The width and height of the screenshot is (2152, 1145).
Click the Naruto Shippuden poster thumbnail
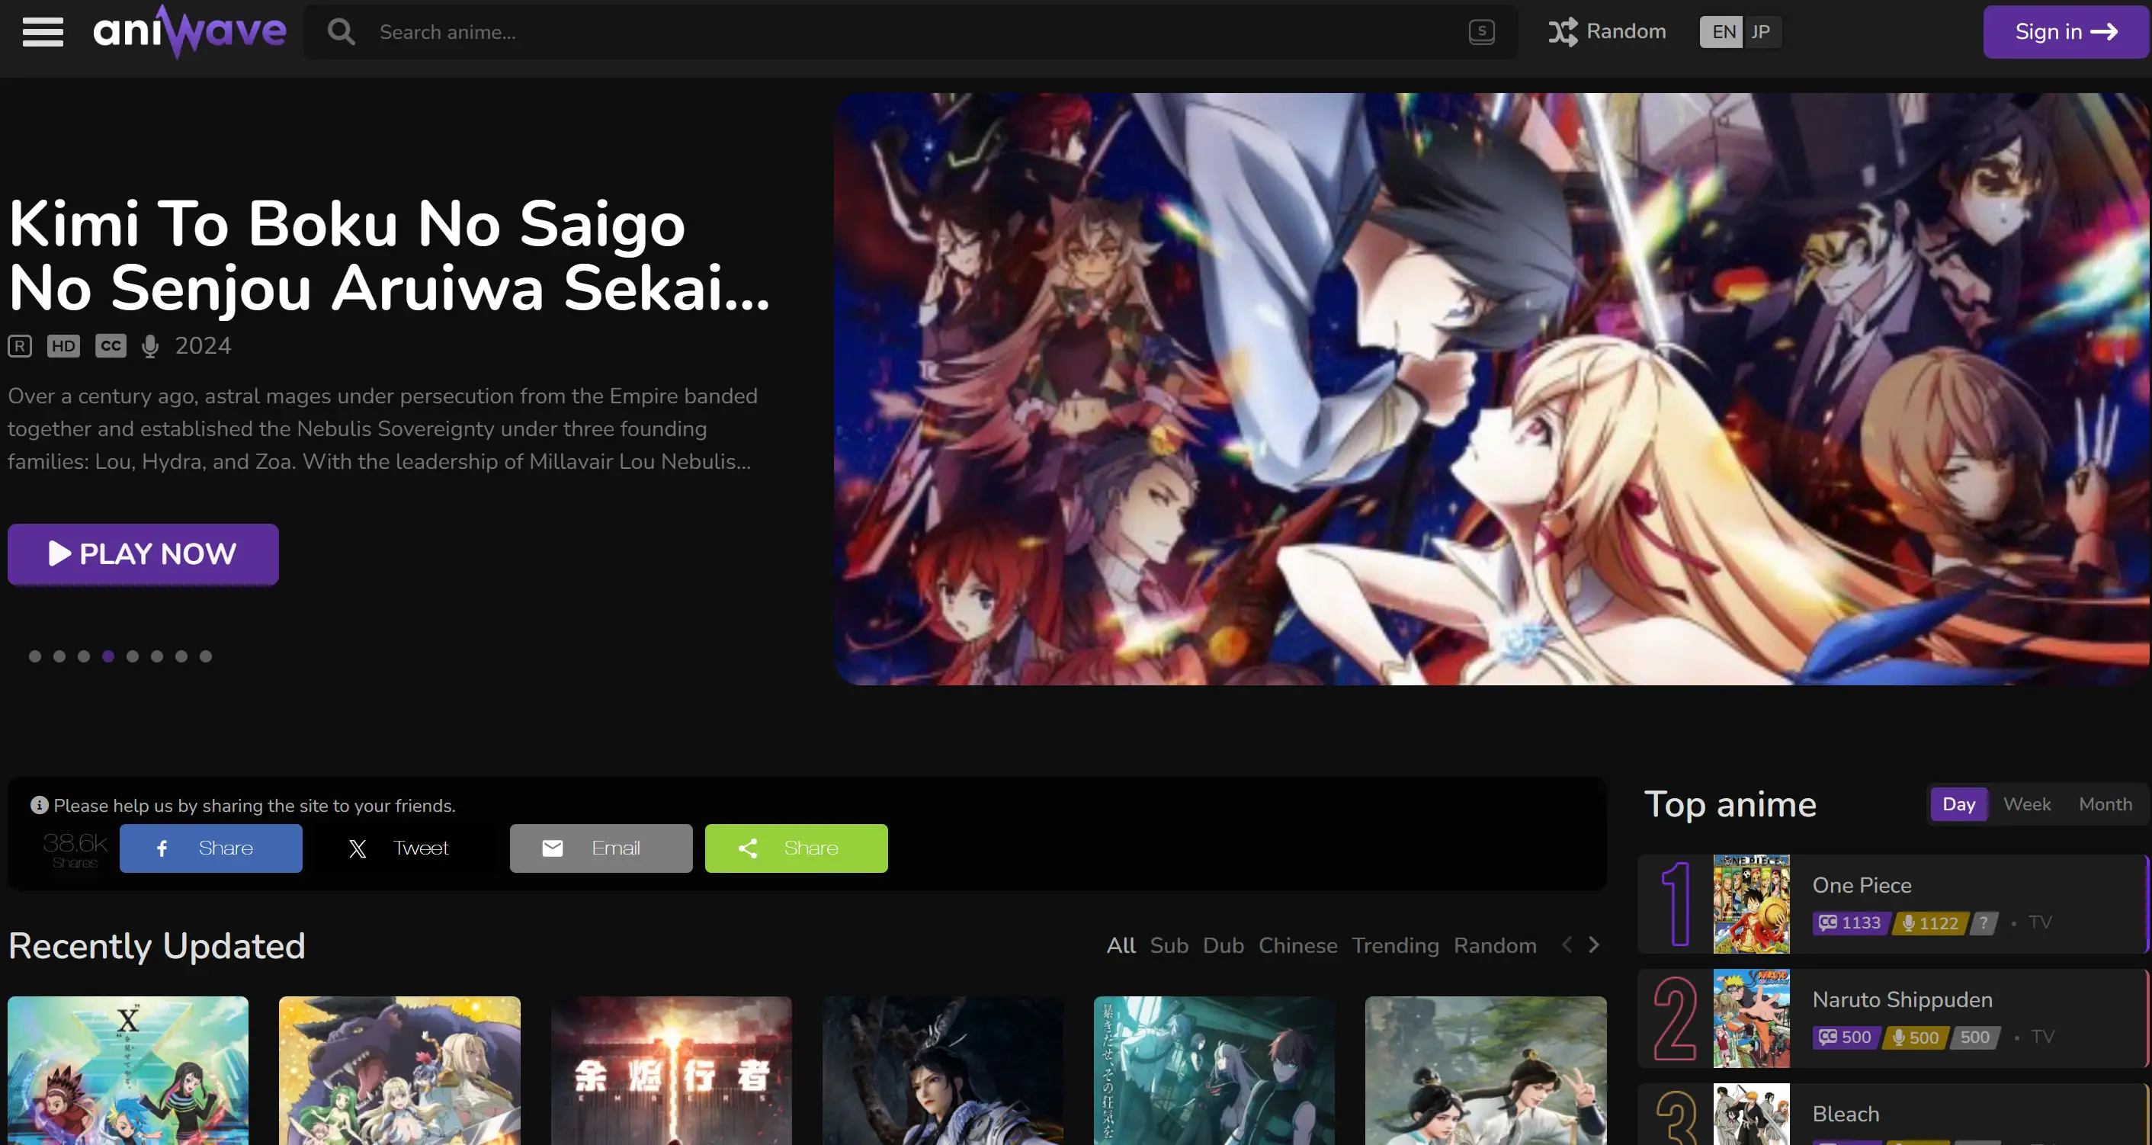point(1751,1018)
